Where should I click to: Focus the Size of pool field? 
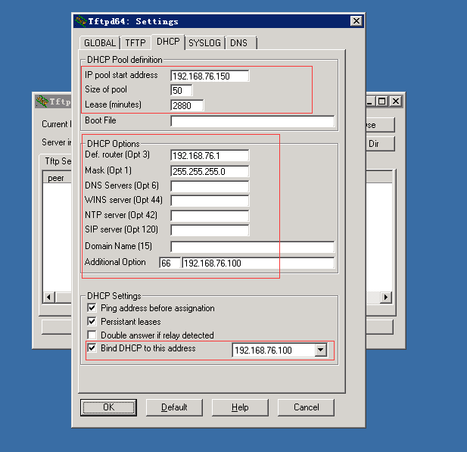182,90
